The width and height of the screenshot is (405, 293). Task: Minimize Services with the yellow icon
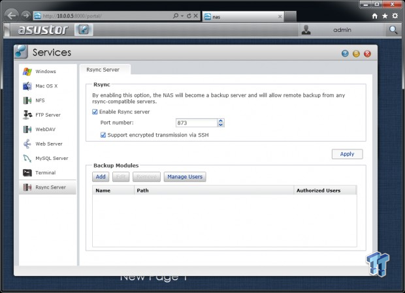(x=356, y=54)
